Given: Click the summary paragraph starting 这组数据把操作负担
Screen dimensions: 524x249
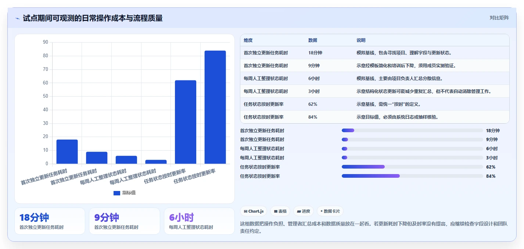Looking at the screenshot, I should pos(374,227).
